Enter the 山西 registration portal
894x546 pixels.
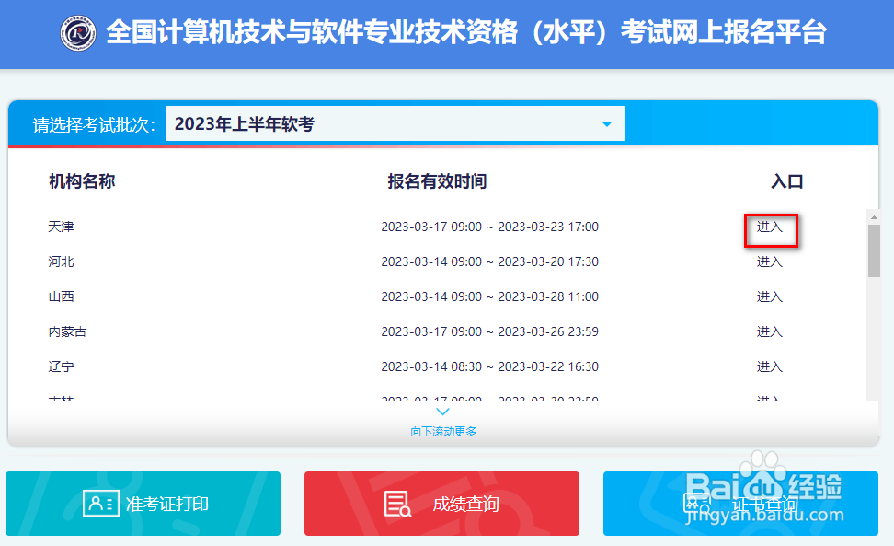click(769, 296)
